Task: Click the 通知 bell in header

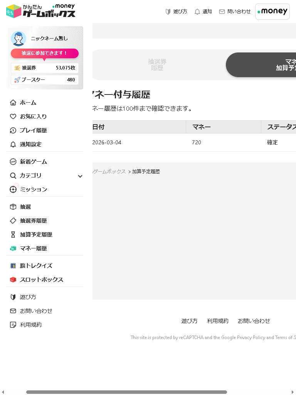Action: 203,12
